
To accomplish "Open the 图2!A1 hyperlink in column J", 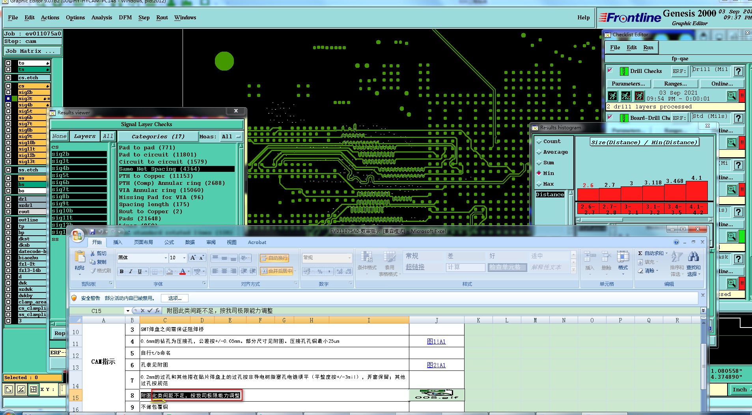I will point(436,365).
